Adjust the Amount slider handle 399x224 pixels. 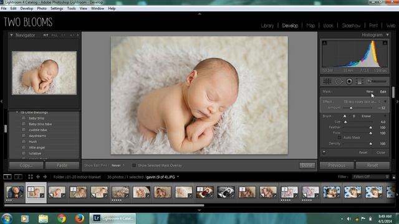coord(351,108)
